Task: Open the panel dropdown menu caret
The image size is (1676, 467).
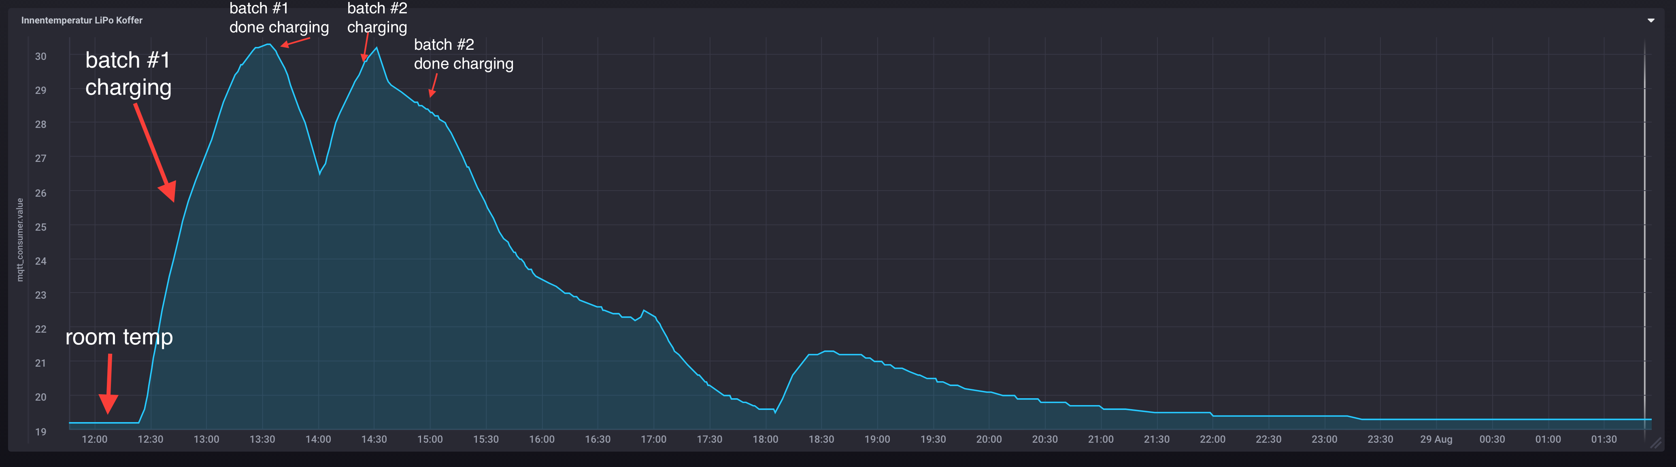Action: click(x=1650, y=20)
